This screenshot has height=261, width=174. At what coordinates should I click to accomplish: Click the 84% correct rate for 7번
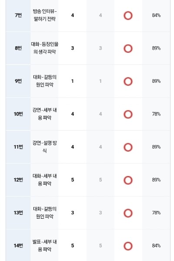156,15
